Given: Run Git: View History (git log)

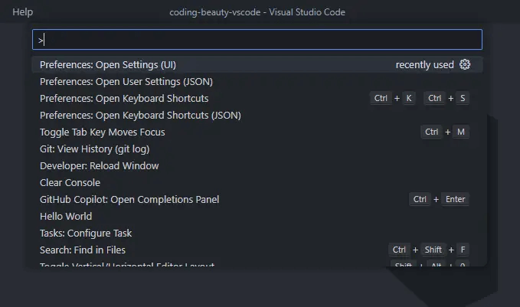Looking at the screenshot, I should [x=94, y=149].
